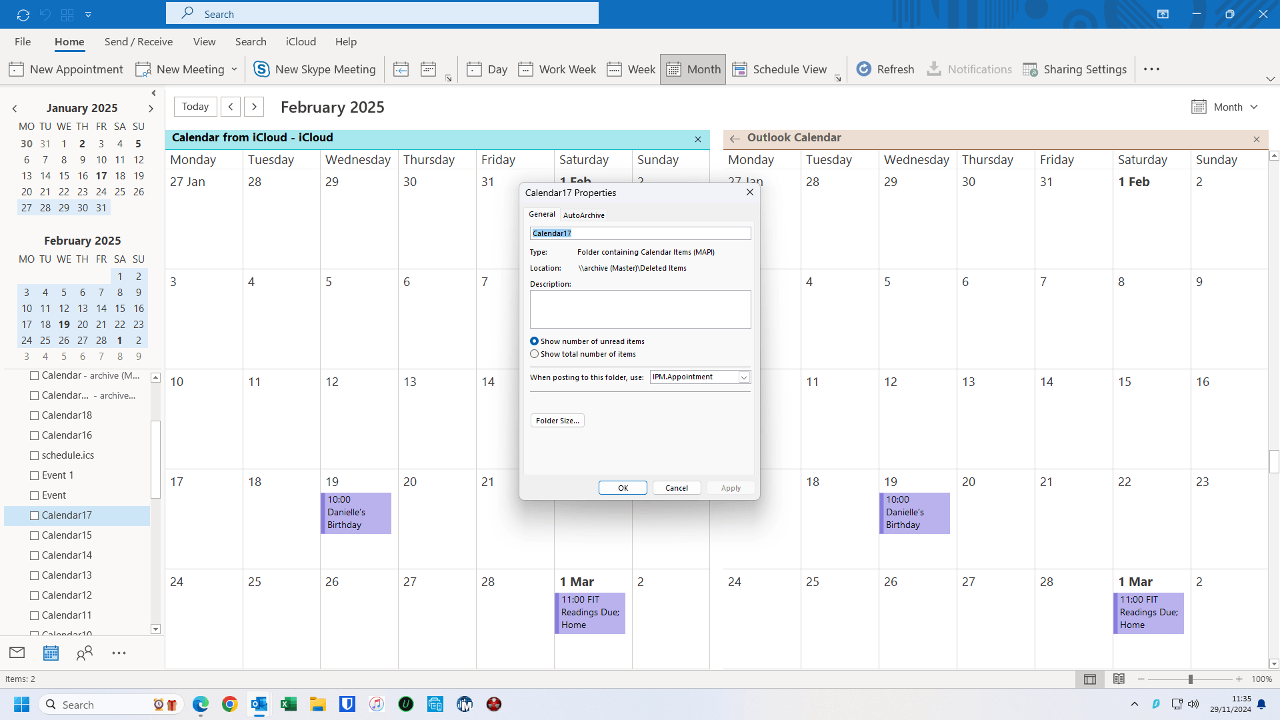This screenshot has width=1280, height=720.
Task: Zoom in with plus button
Action: (1239, 679)
